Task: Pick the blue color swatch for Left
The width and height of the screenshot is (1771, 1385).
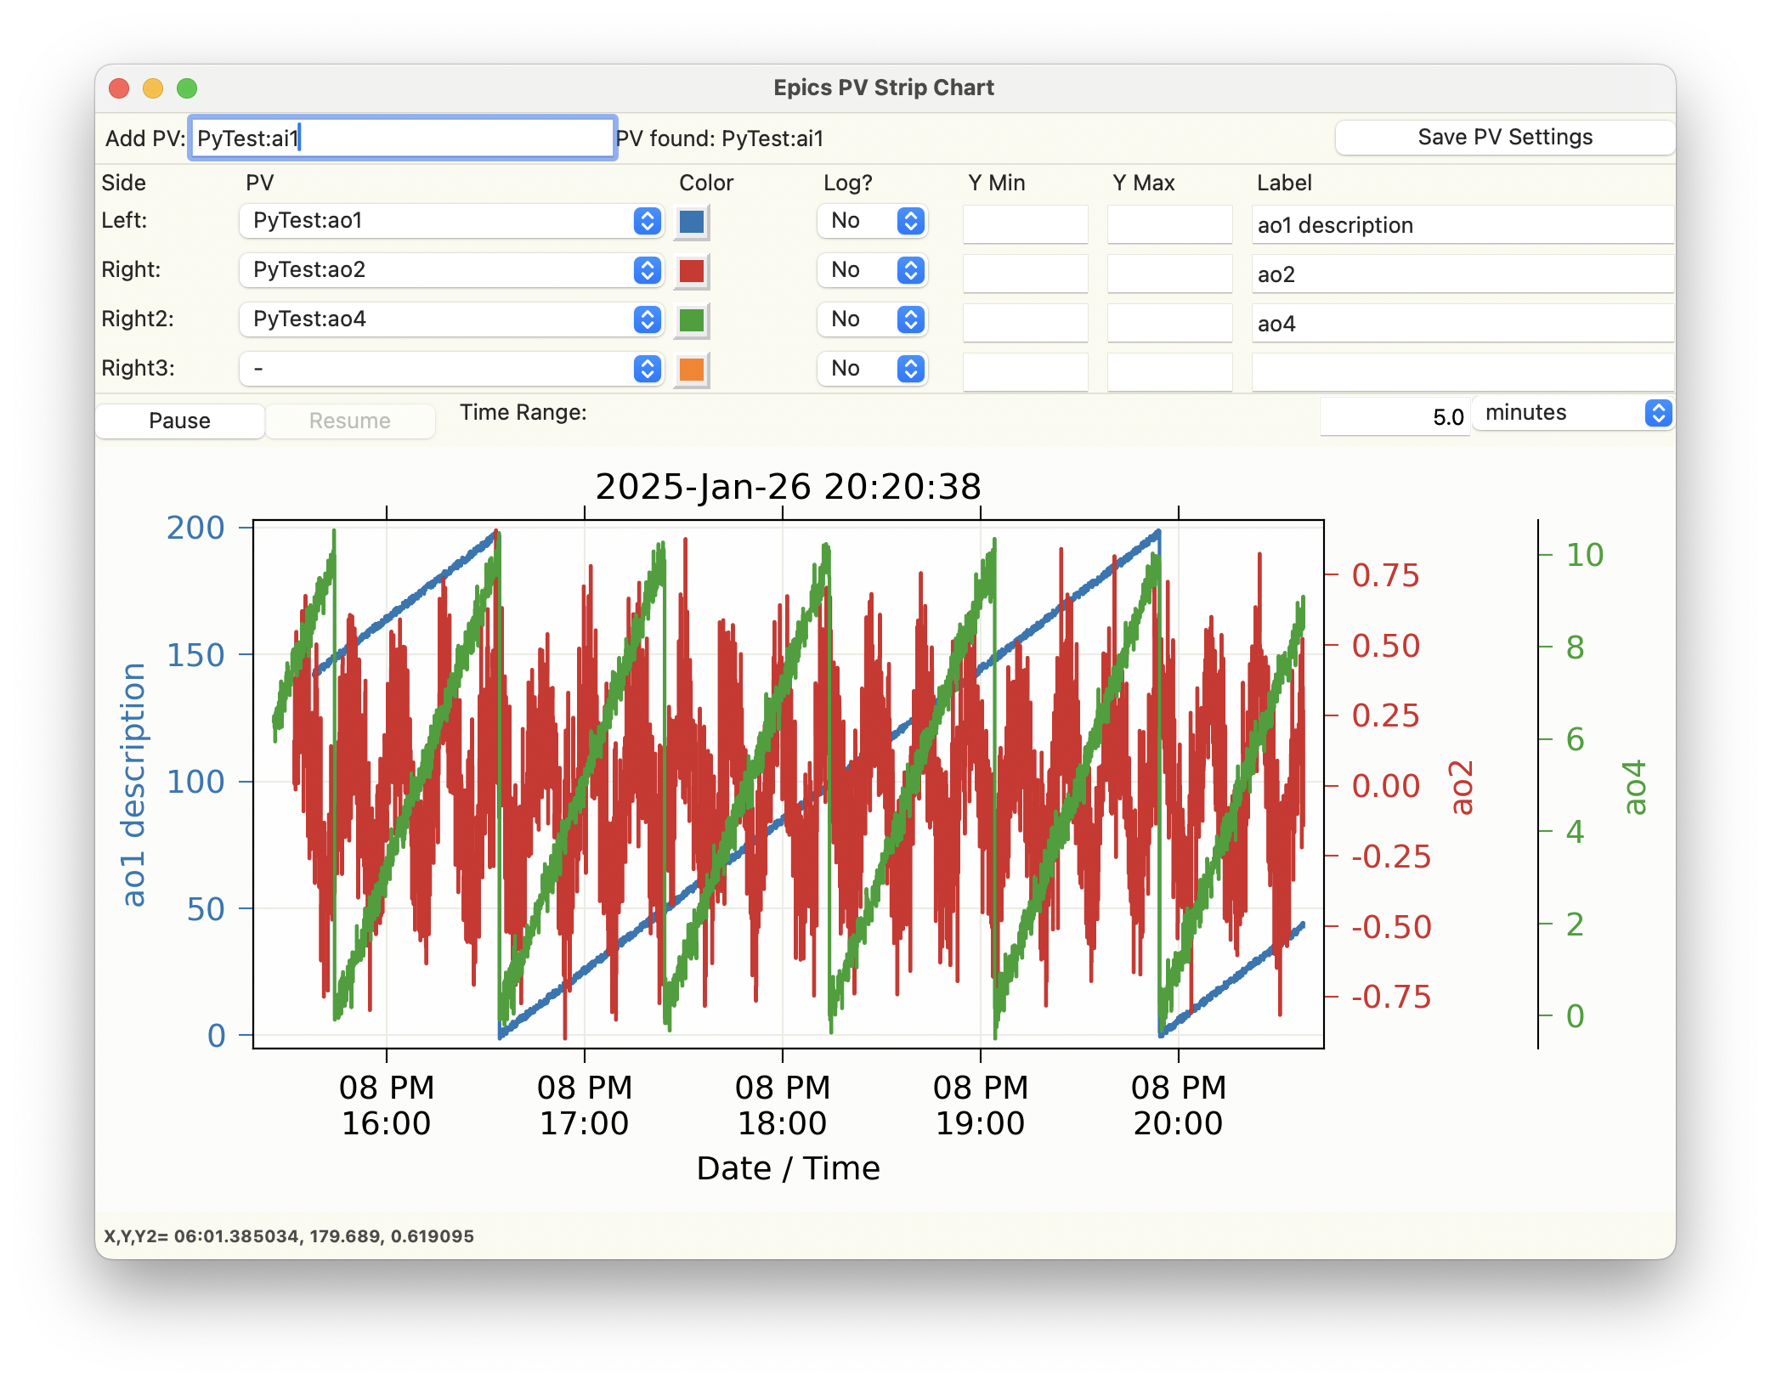Action: pyautogui.click(x=692, y=222)
